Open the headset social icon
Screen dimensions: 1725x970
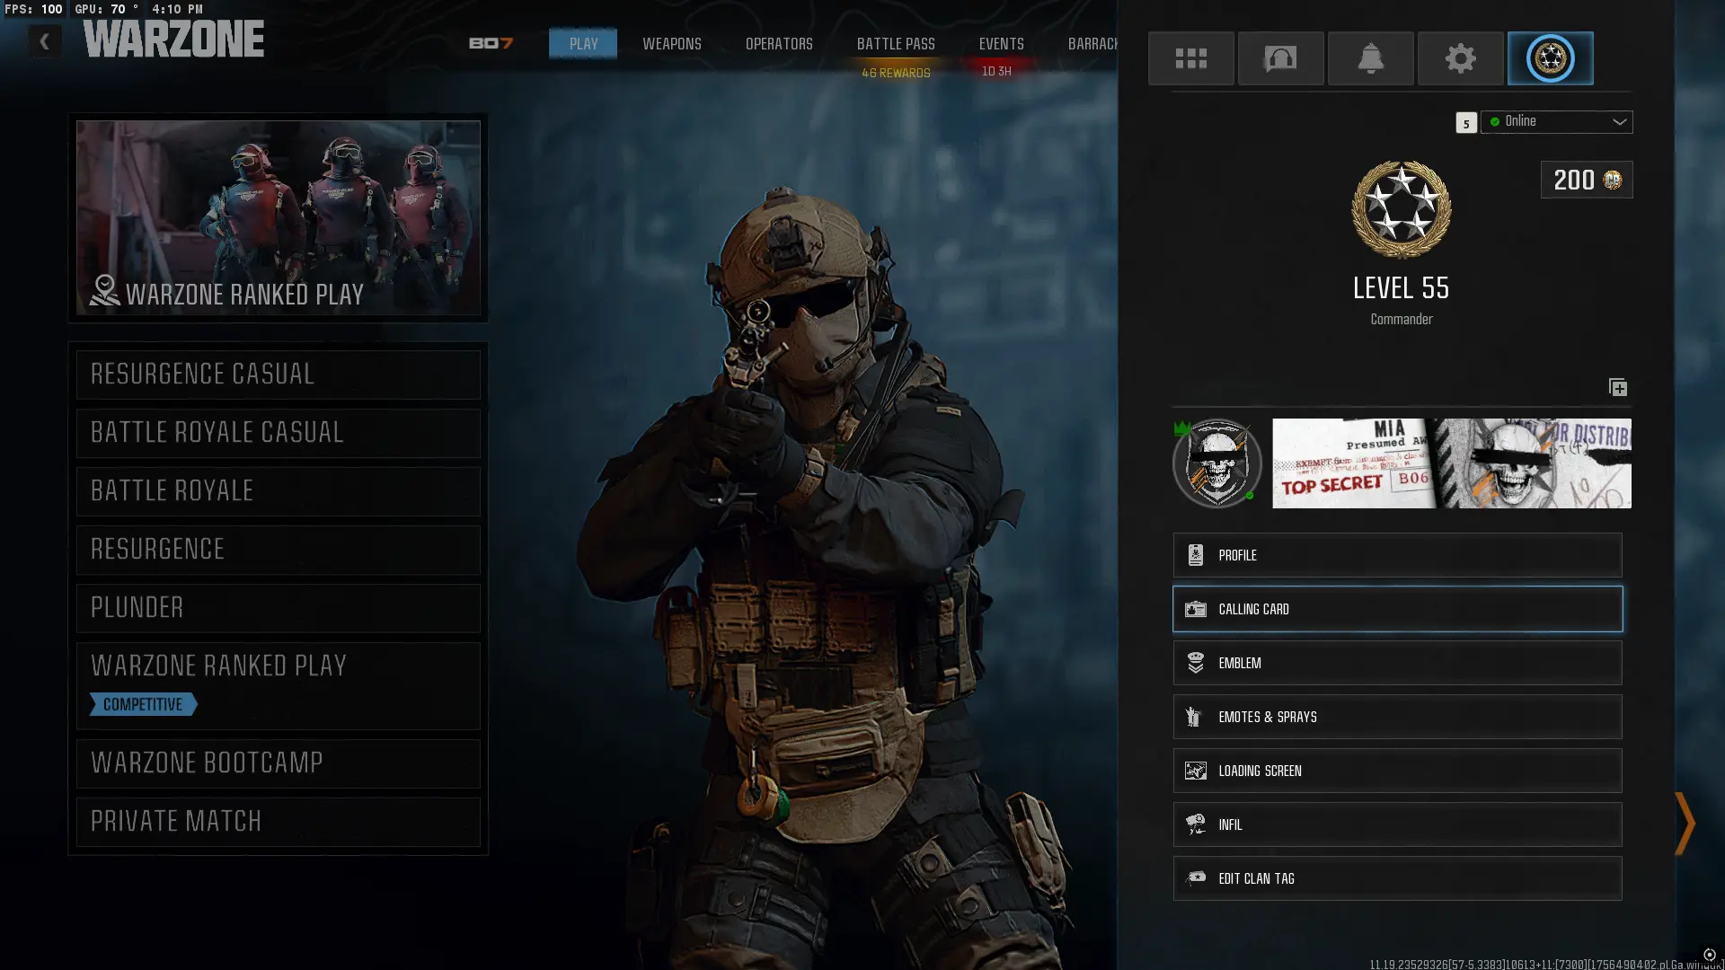pos(1280,58)
